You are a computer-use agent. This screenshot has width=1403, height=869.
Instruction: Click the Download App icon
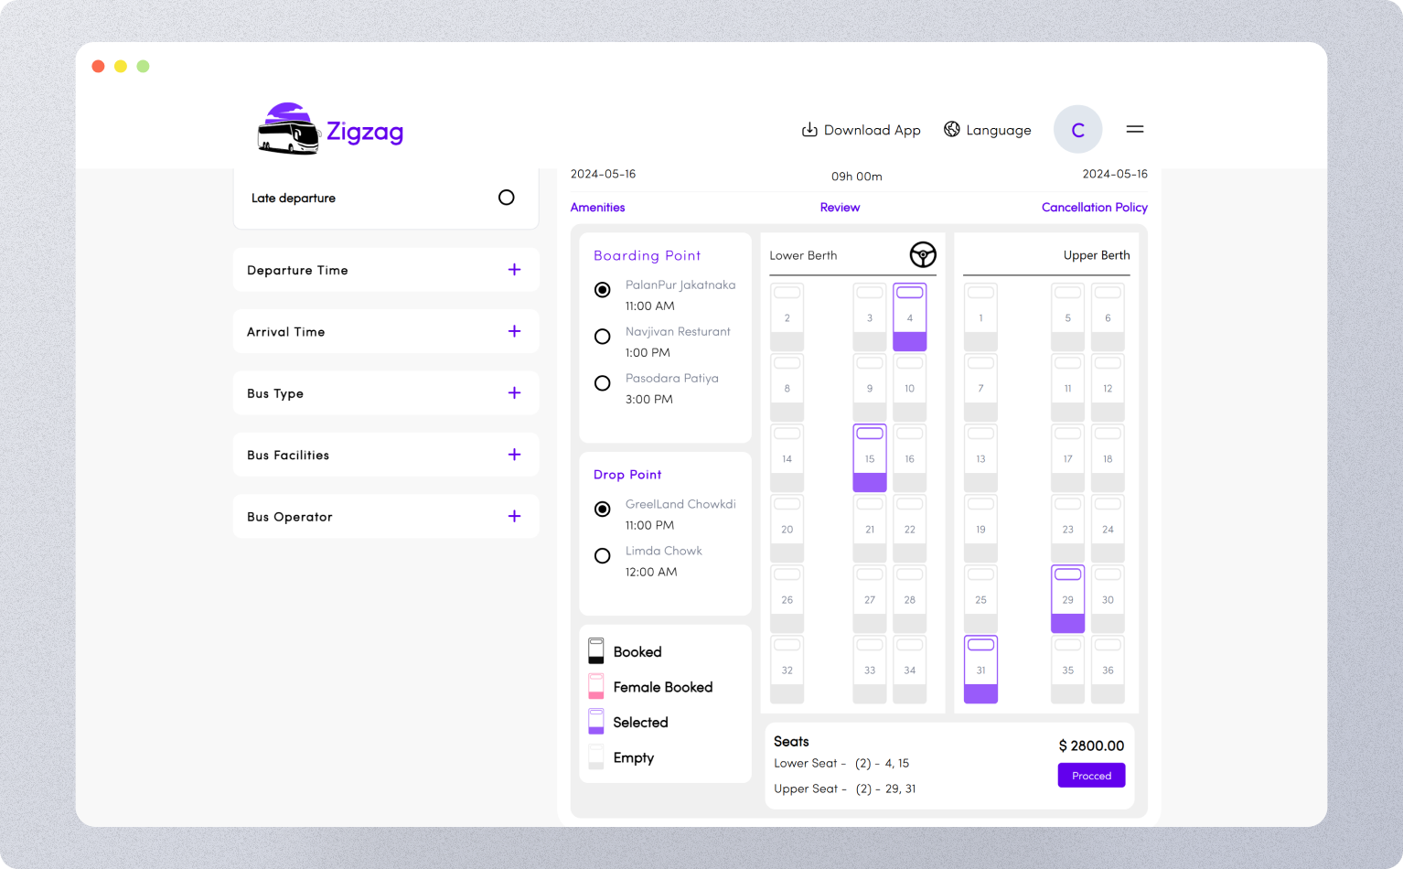(x=809, y=129)
